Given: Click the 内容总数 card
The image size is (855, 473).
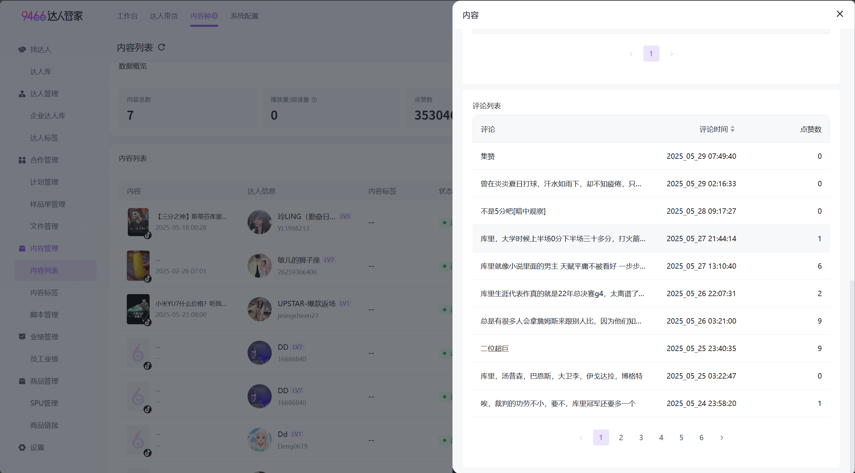Looking at the screenshot, I should (x=188, y=108).
